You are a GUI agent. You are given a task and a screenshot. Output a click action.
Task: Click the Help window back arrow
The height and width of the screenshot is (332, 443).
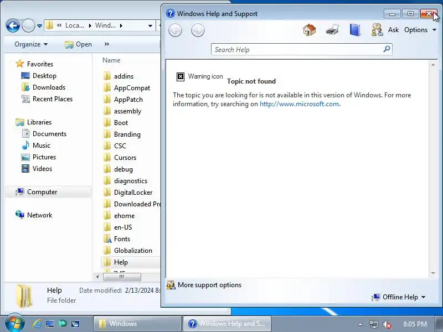[x=175, y=30]
